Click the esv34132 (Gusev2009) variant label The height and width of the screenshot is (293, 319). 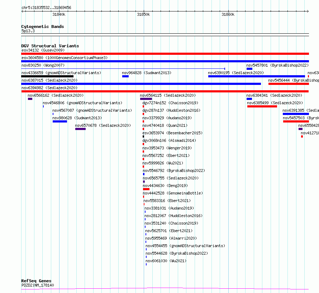(43, 50)
